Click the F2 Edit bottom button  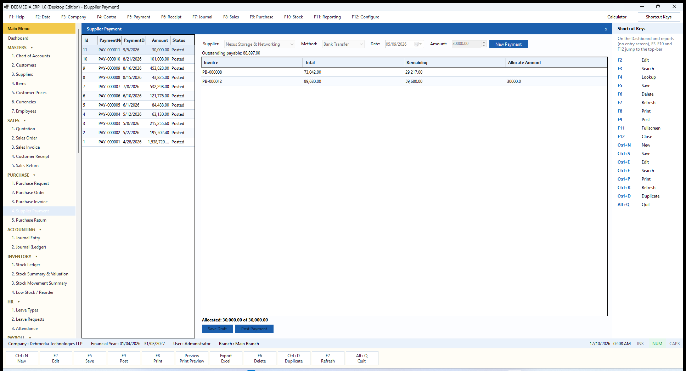[x=56, y=358]
